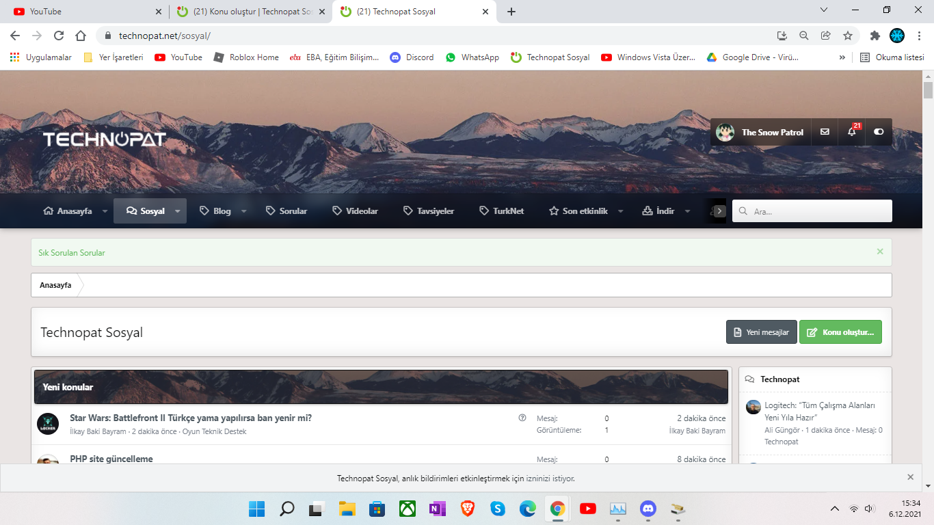The image size is (934, 525).
Task: Expand the İndir dropdown arrow
Action: pyautogui.click(x=687, y=211)
